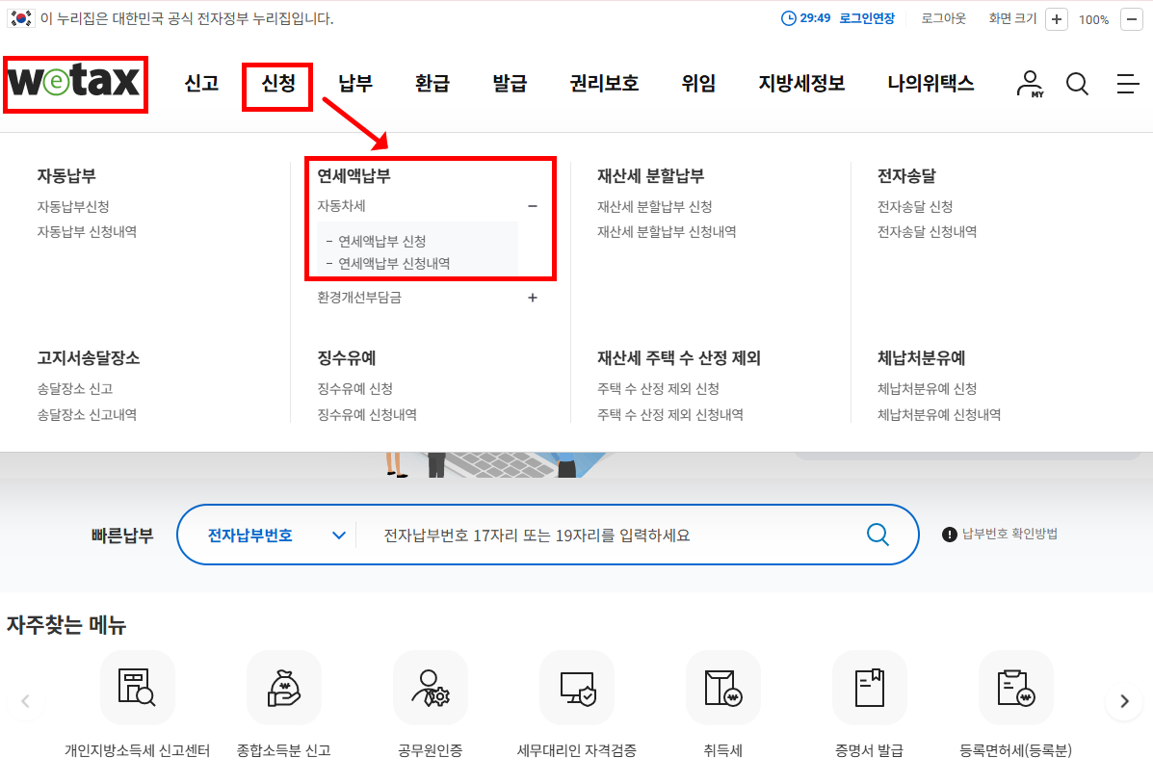Select the 증명서 발급 icon
This screenshot has width=1153, height=784.
tap(870, 688)
